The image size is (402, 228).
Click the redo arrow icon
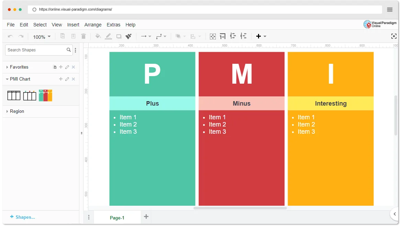21,36
